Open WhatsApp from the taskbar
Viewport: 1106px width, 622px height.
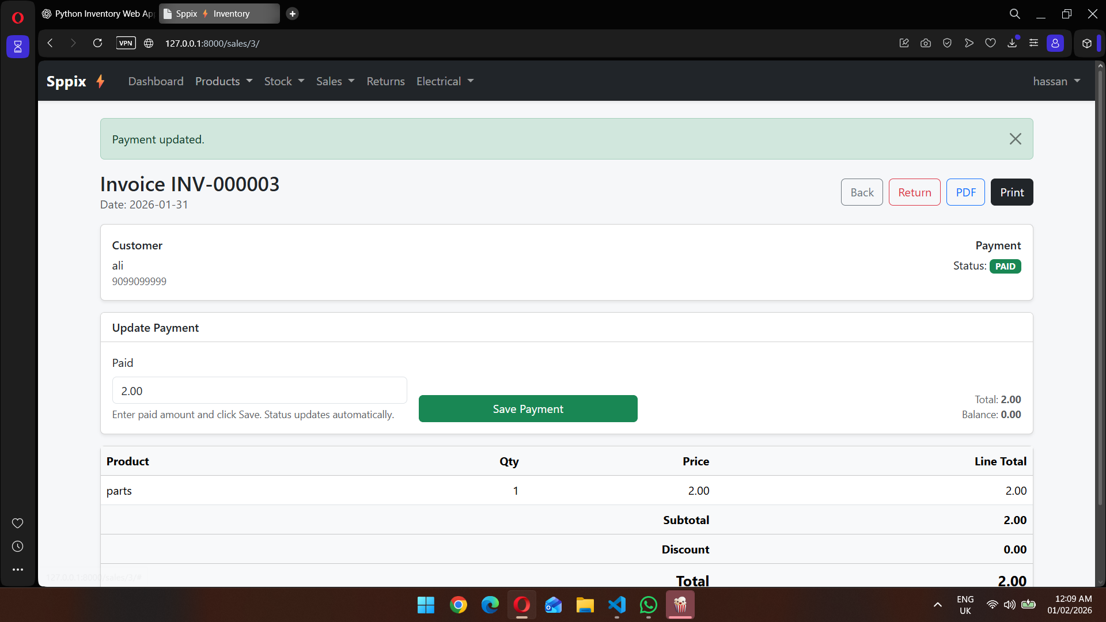(649, 605)
